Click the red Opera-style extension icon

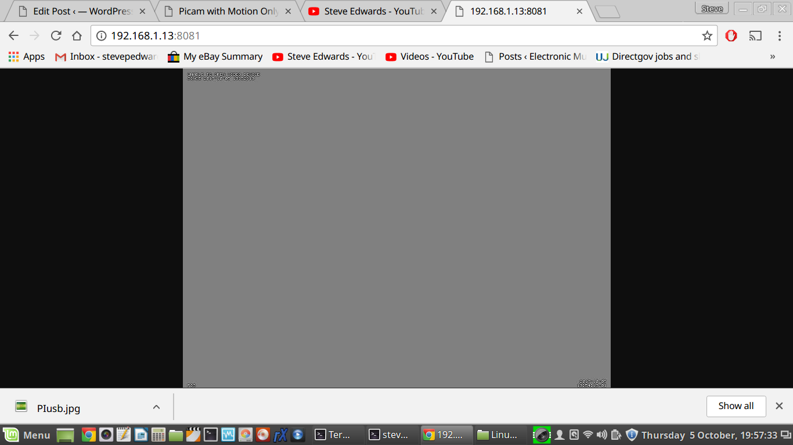(x=731, y=36)
